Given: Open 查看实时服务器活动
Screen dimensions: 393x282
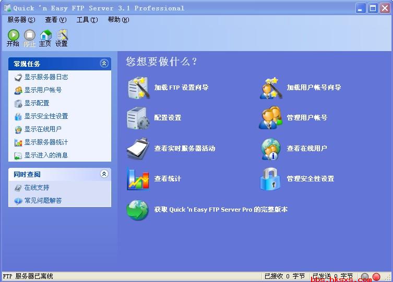Looking at the screenshot, I should pyautogui.click(x=185, y=149).
